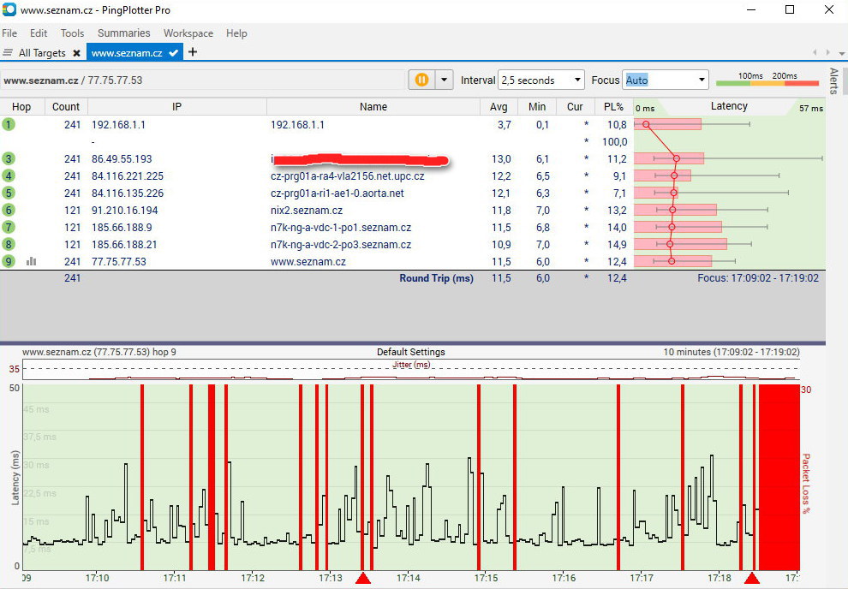Image resolution: width=848 pixels, height=589 pixels.
Task: Toggle the timeline graph icon on hop 9
Action: (32, 261)
